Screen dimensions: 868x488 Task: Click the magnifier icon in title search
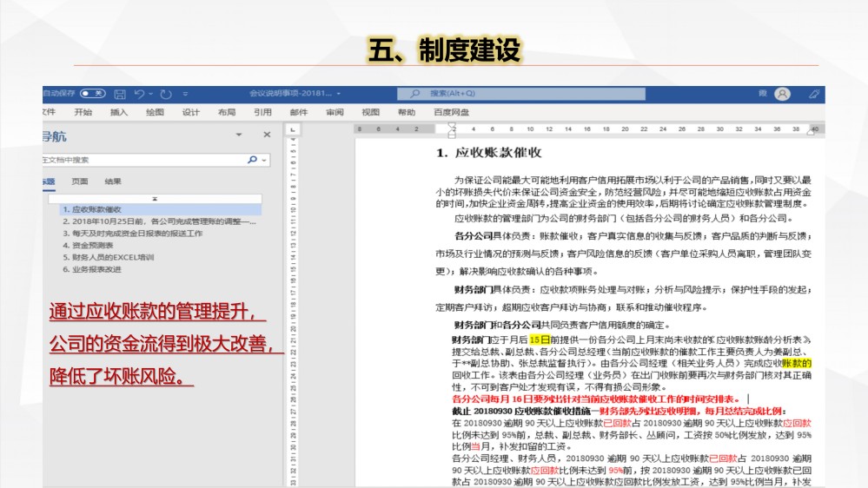coord(414,94)
